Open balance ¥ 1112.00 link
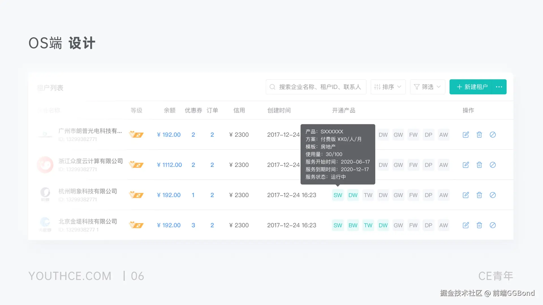Image resolution: width=543 pixels, height=305 pixels. (x=169, y=165)
